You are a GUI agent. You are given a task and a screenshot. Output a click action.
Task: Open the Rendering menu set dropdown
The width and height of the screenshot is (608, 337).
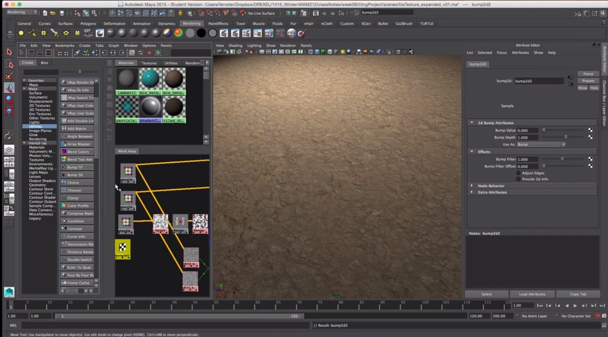22,12
